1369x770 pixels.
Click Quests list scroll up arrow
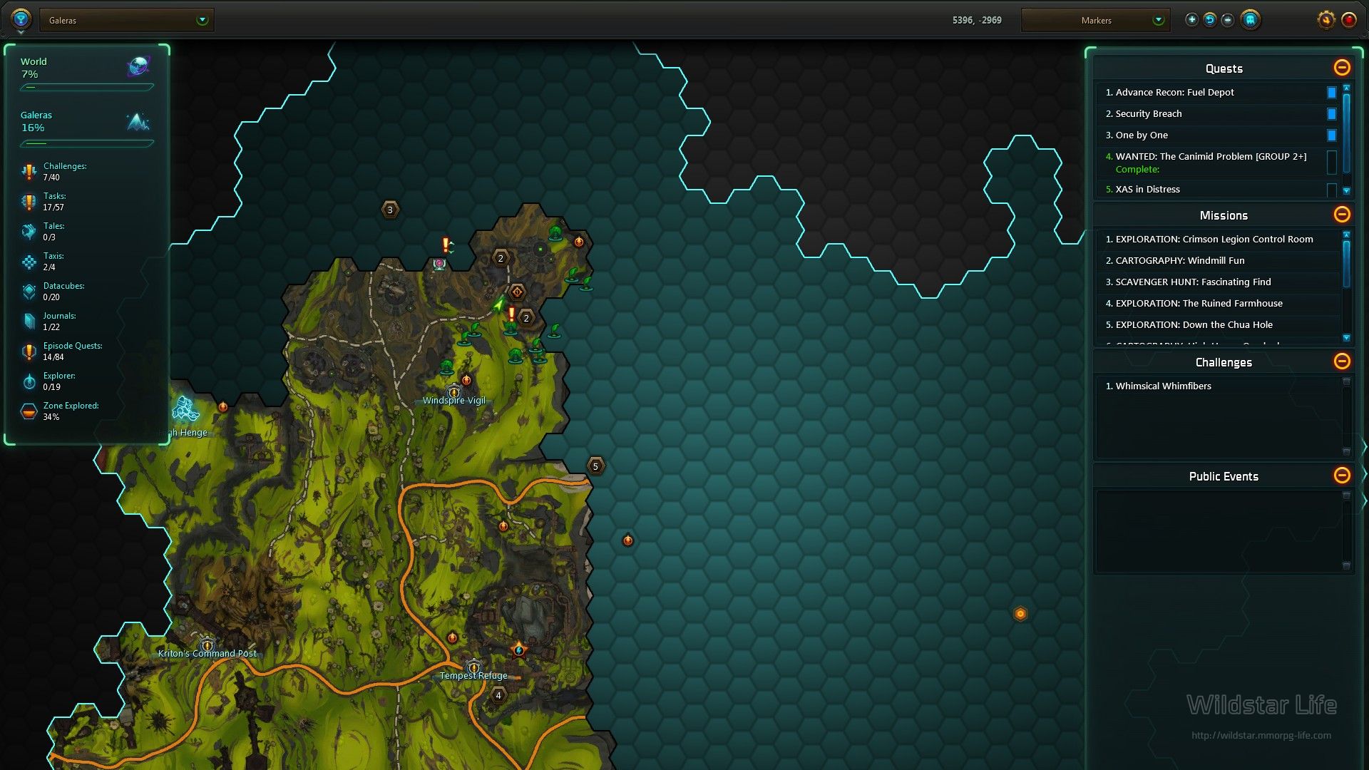point(1346,88)
